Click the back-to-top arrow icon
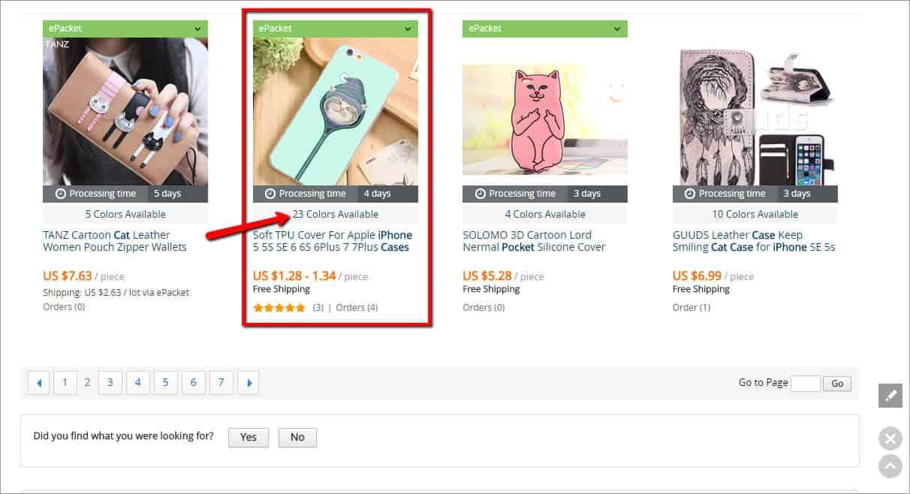Image resolution: width=910 pixels, height=494 pixels. point(890,466)
